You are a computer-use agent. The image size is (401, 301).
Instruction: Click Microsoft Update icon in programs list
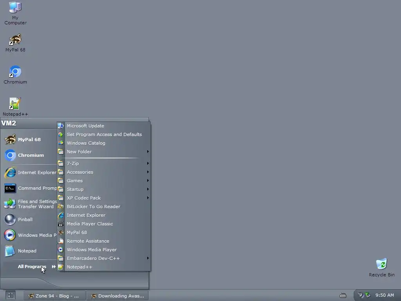point(61,126)
